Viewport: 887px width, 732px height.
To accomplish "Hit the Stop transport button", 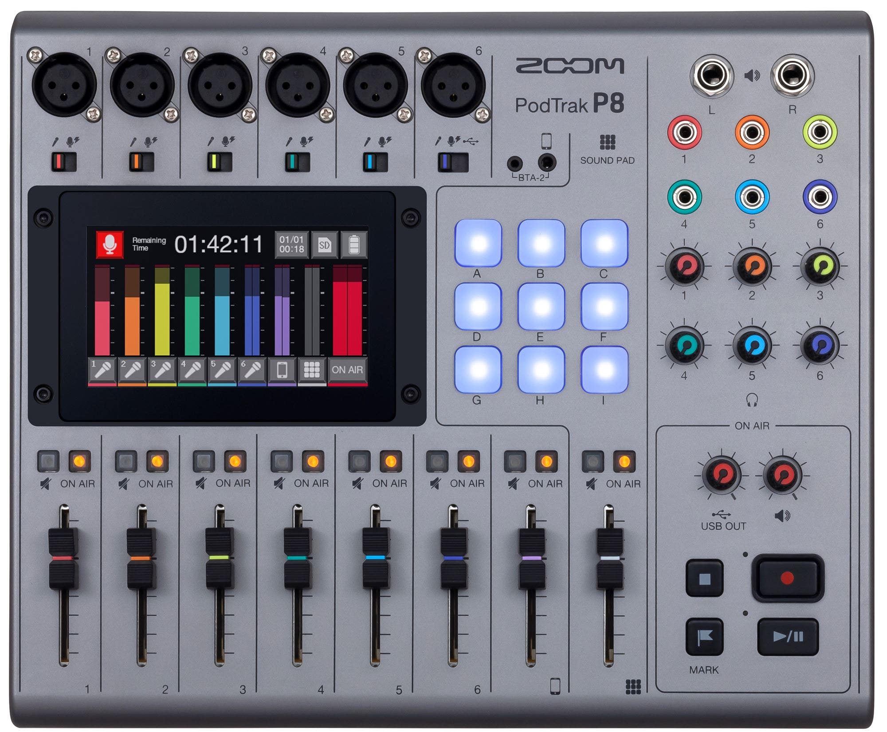I will pos(704,579).
